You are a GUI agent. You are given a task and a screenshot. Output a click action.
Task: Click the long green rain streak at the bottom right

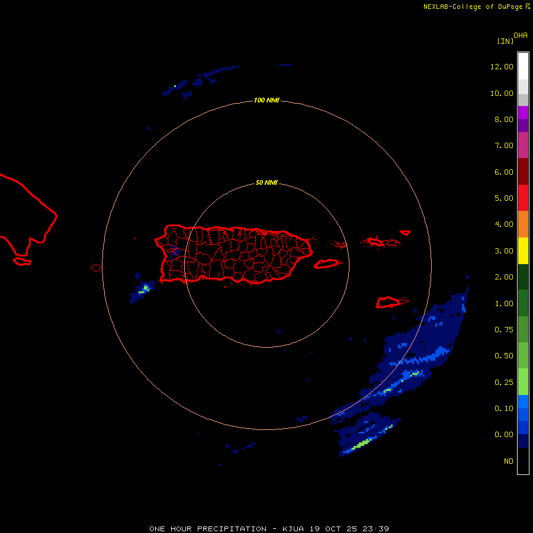(x=362, y=443)
